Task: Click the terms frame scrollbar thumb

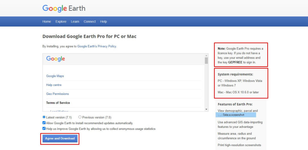Action: click(x=206, y=60)
